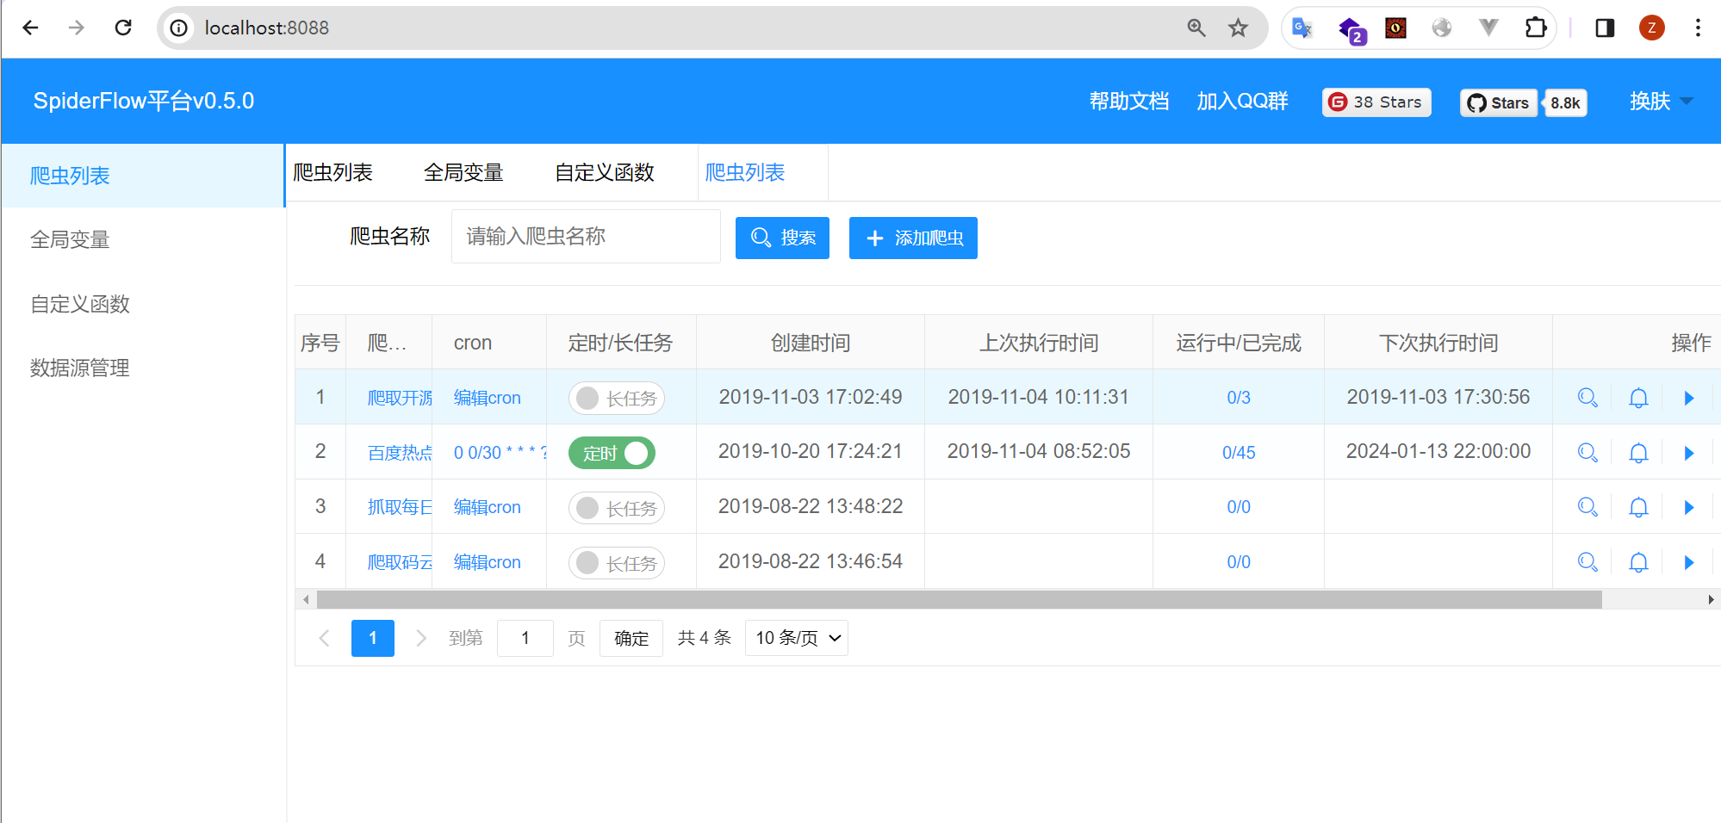
Task: Click the next page chevron
Action: 421,638
